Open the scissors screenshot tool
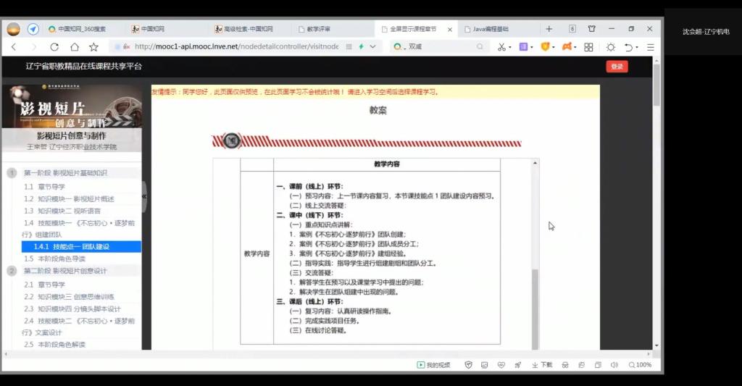The height and width of the screenshot is (386, 742). coord(501,47)
